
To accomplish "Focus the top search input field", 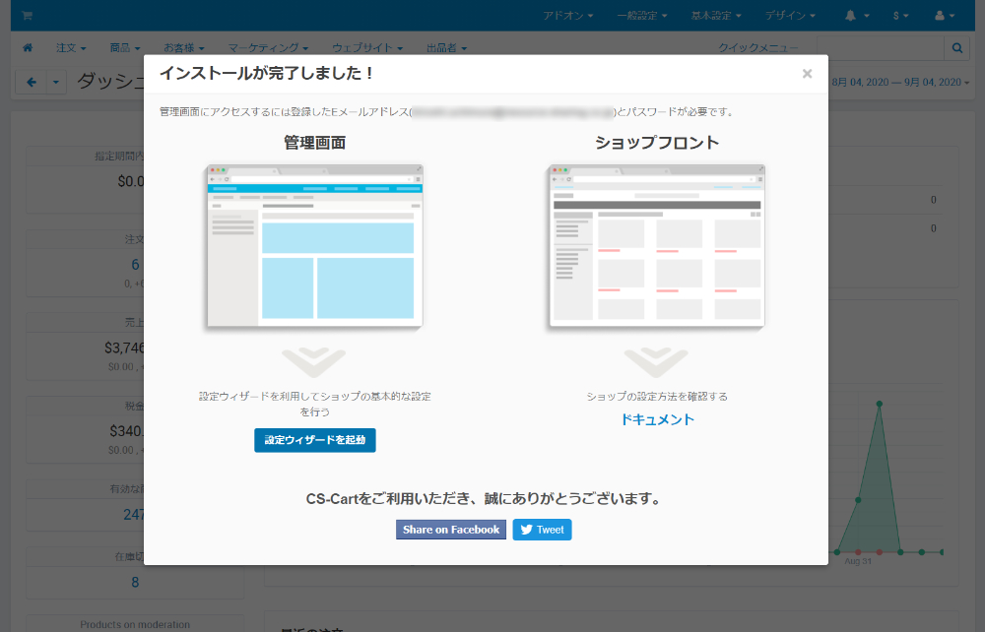I will (880, 47).
